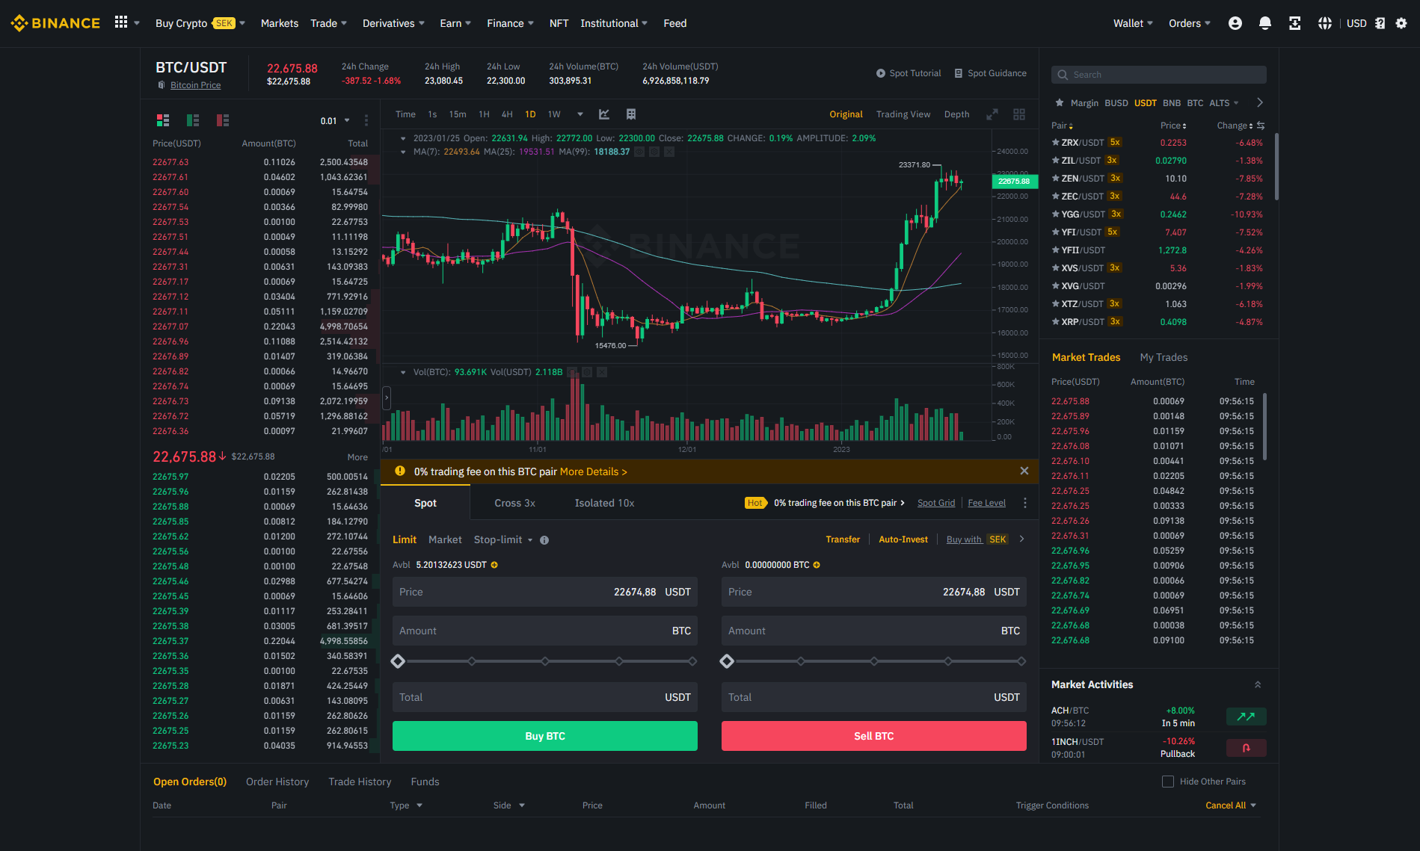
Task: Open the Bitcoin Price link
Action: click(195, 85)
